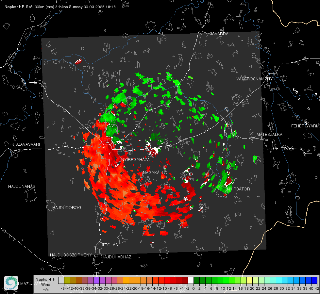Click road number 41 near Vásárosnamény
The image size is (320, 294).
point(249,95)
